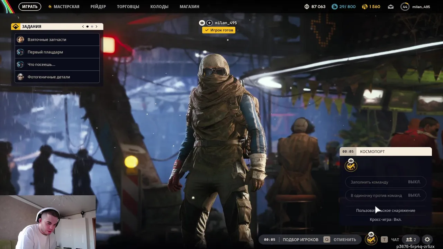This screenshot has height=249, width=443.
Task: Open the ЧАТ button
Action: (x=395, y=240)
